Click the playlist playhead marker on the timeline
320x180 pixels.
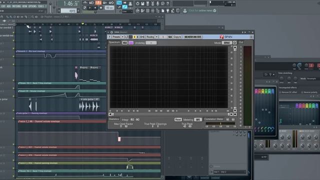pyautogui.click(x=82, y=24)
